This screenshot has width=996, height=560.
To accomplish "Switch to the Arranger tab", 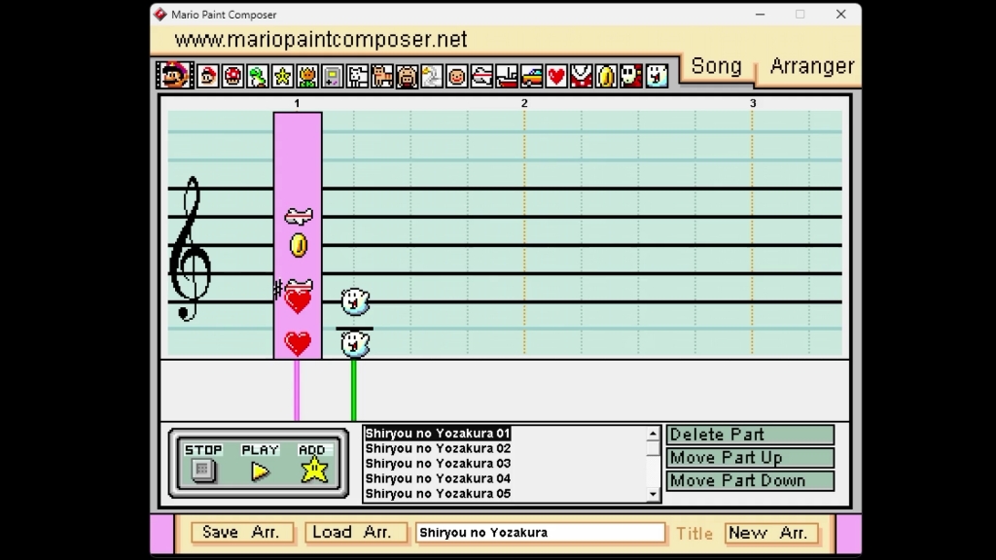I will (x=811, y=67).
